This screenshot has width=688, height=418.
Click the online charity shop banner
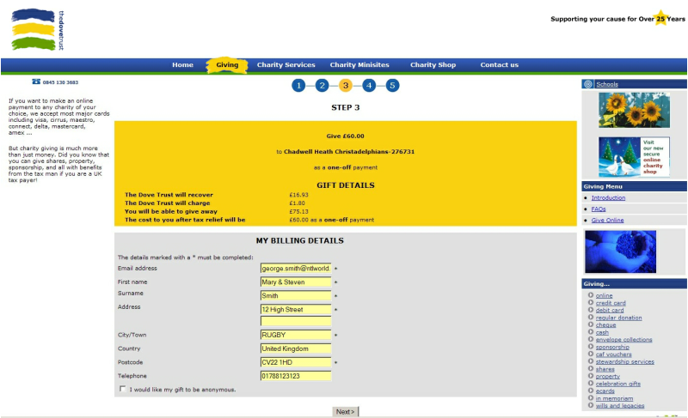tap(634, 156)
